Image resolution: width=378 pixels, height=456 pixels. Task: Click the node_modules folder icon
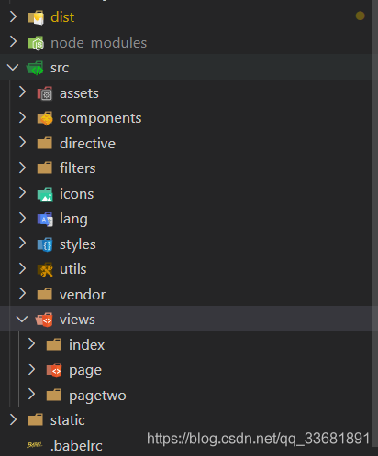point(36,43)
